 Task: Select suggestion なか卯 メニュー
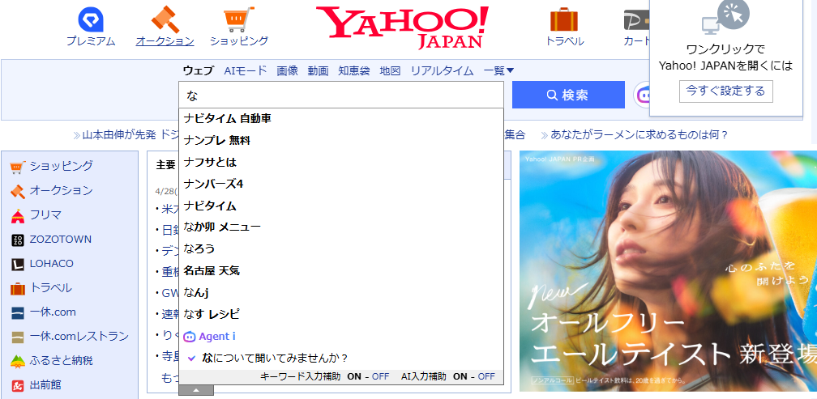click(x=341, y=227)
